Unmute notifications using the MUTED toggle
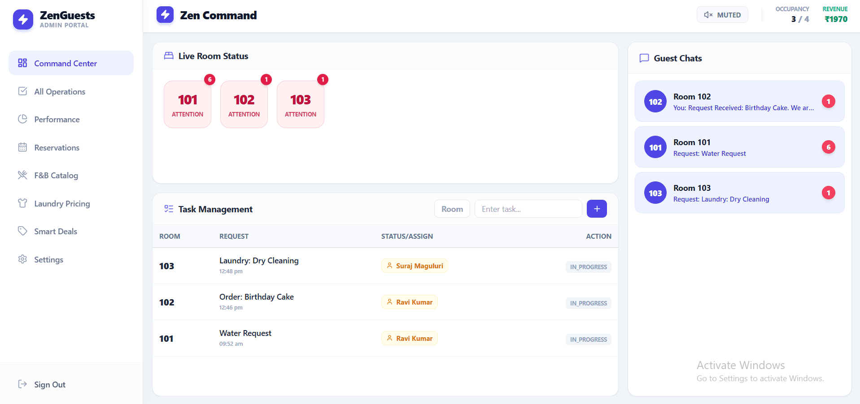The height and width of the screenshot is (404, 860). point(722,14)
